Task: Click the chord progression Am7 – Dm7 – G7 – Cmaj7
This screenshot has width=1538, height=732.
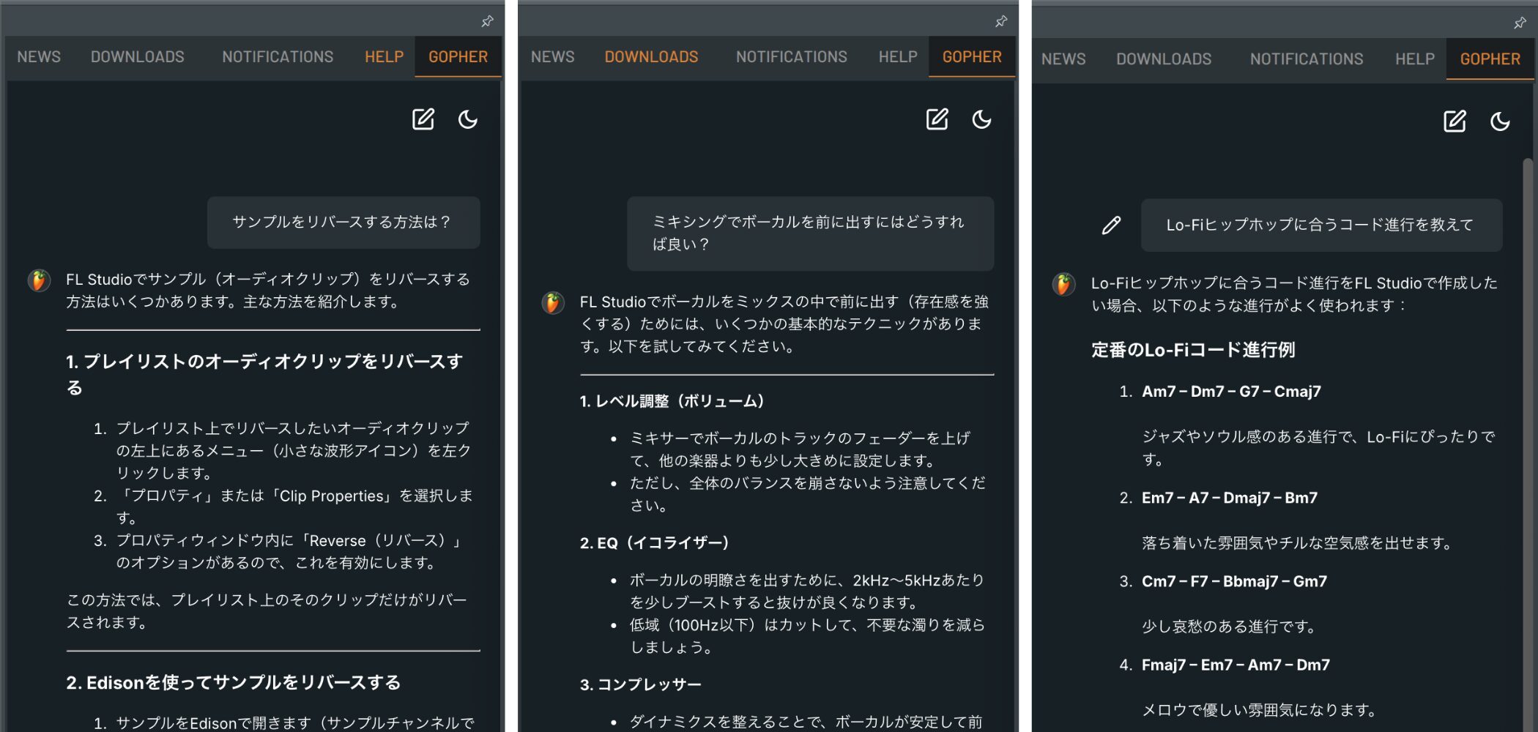Action: coord(1231,392)
